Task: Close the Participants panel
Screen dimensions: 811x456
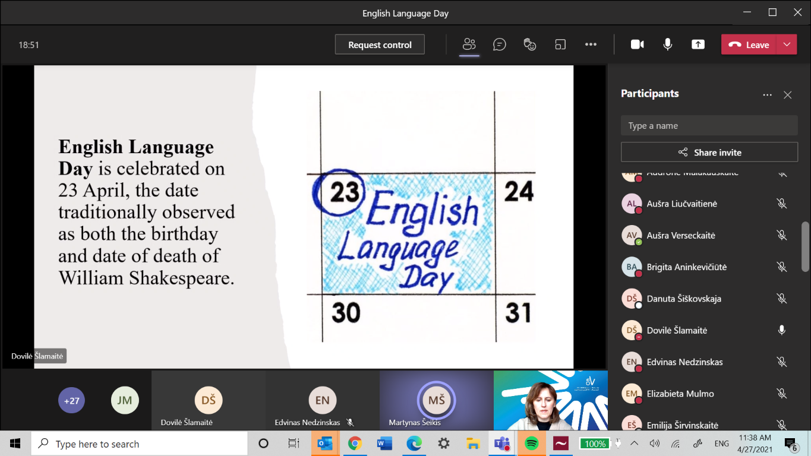Action: pos(788,95)
